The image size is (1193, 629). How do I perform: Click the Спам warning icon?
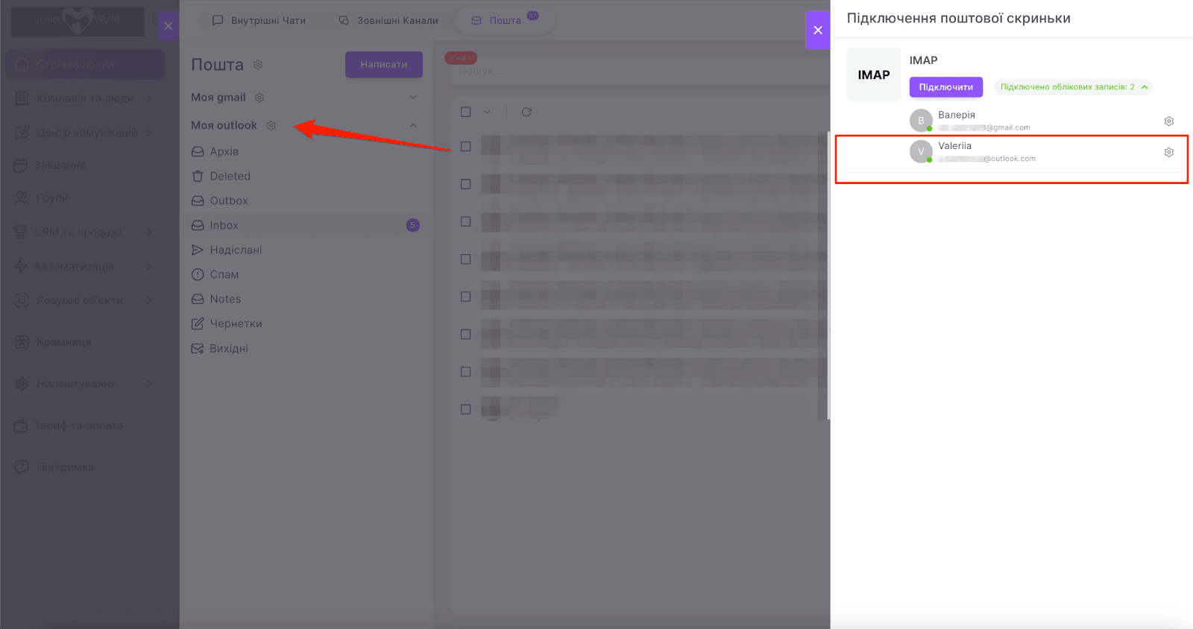(198, 275)
